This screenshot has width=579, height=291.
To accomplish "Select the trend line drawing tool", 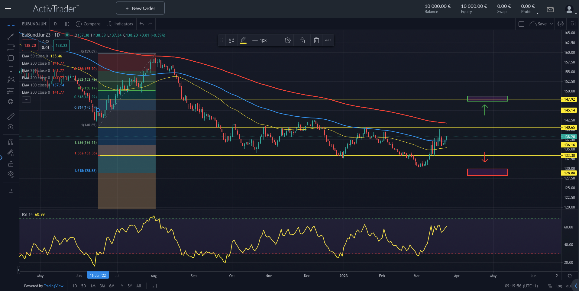I will 11,36.
